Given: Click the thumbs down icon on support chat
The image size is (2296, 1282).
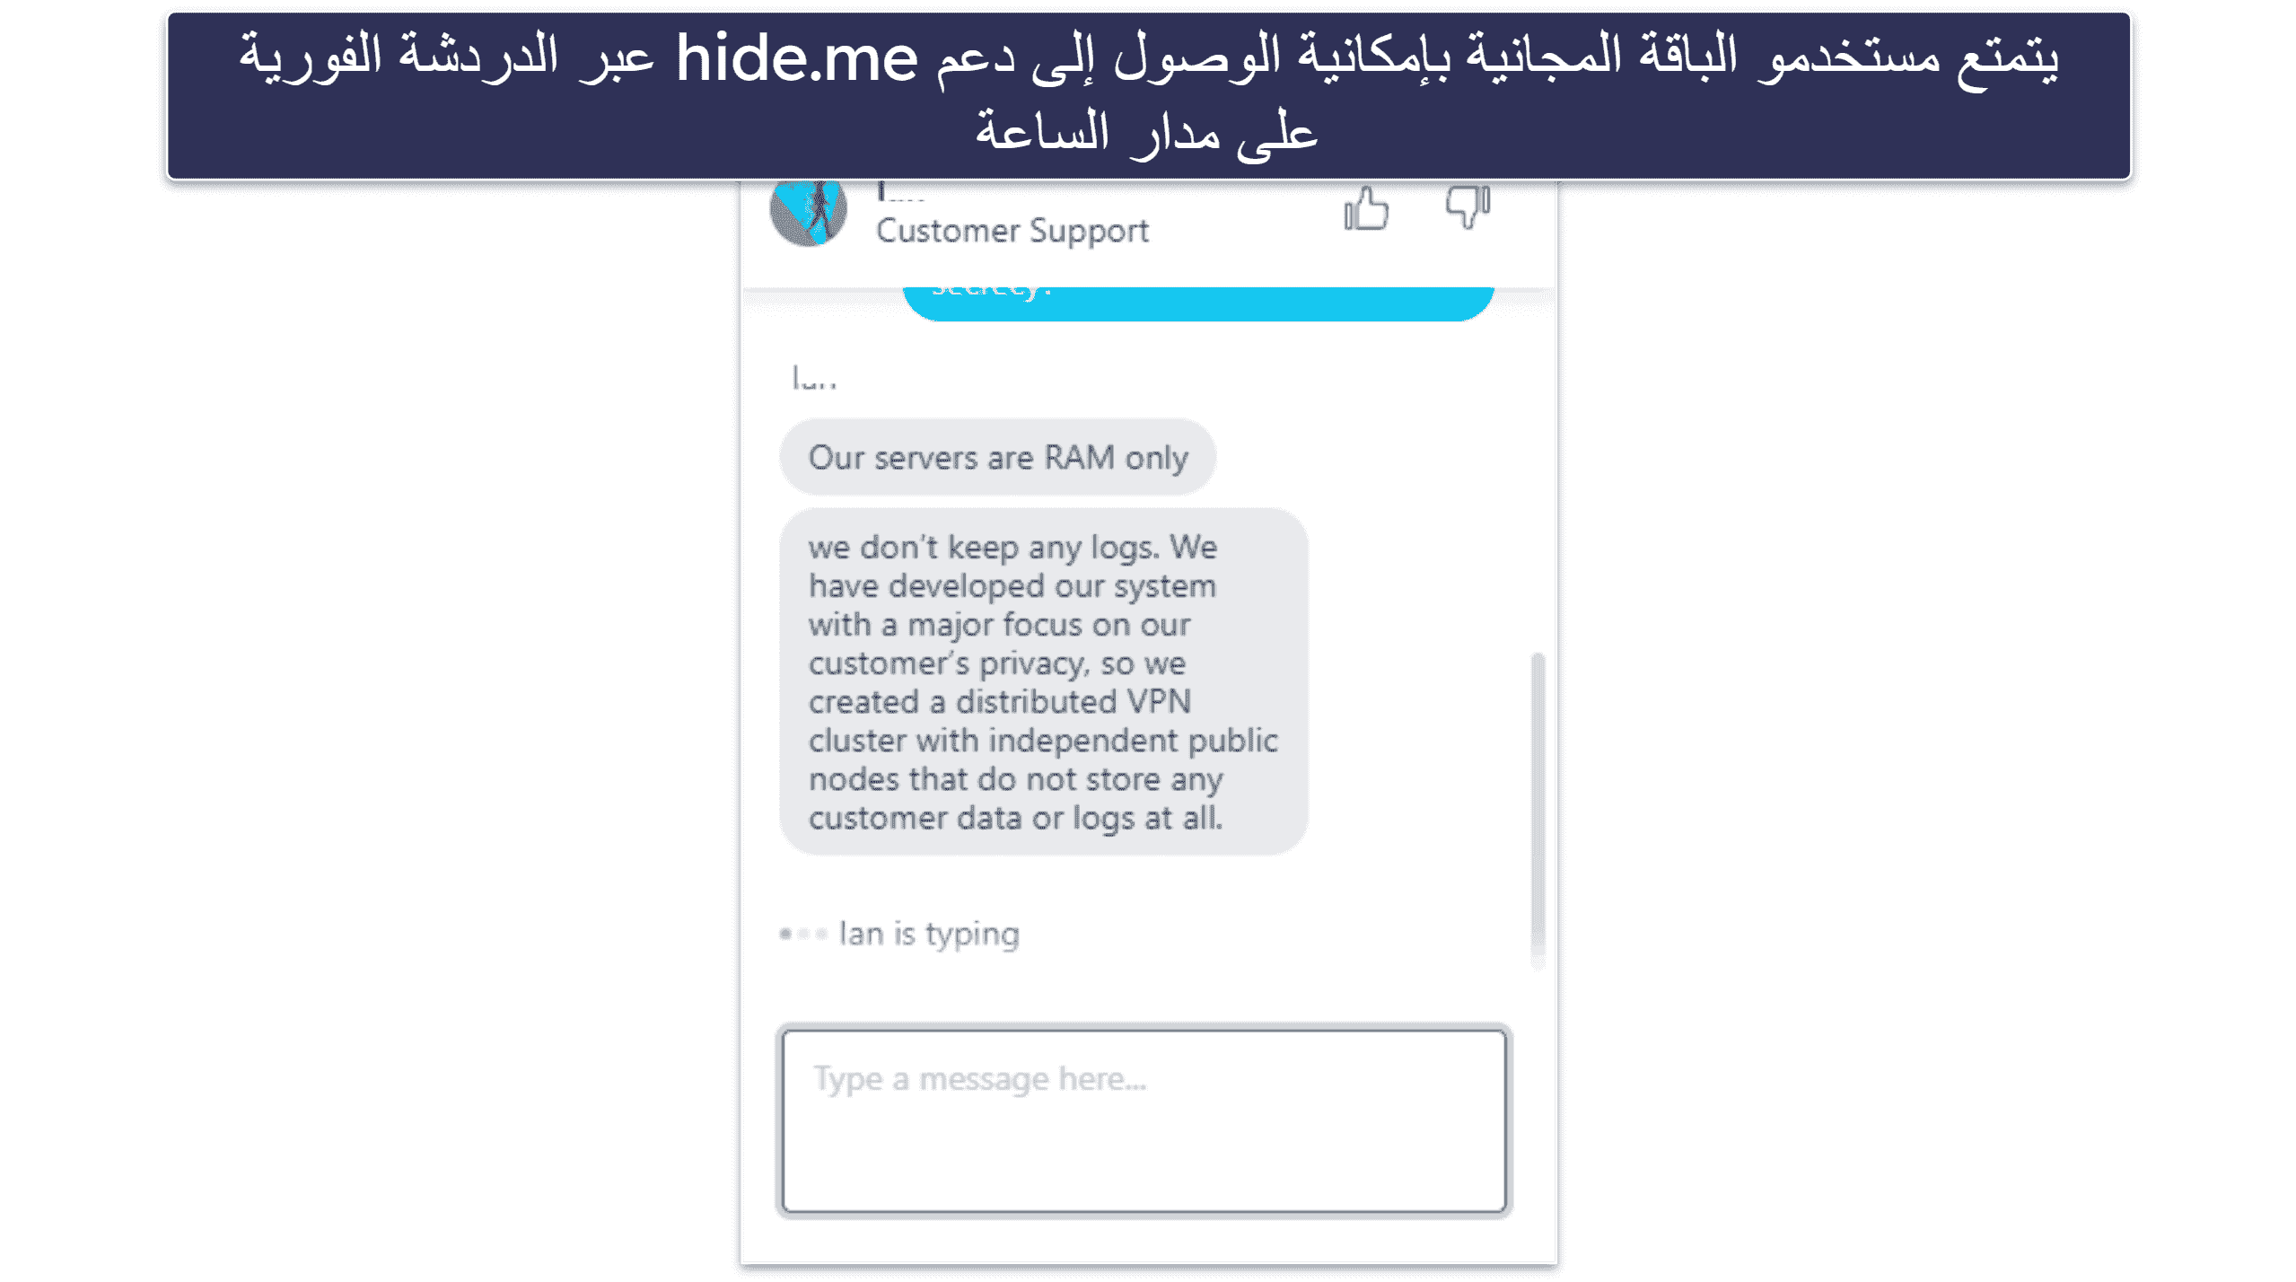Looking at the screenshot, I should click(x=1467, y=206).
